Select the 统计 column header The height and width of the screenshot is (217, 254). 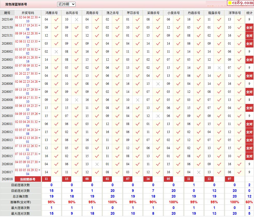(249, 13)
